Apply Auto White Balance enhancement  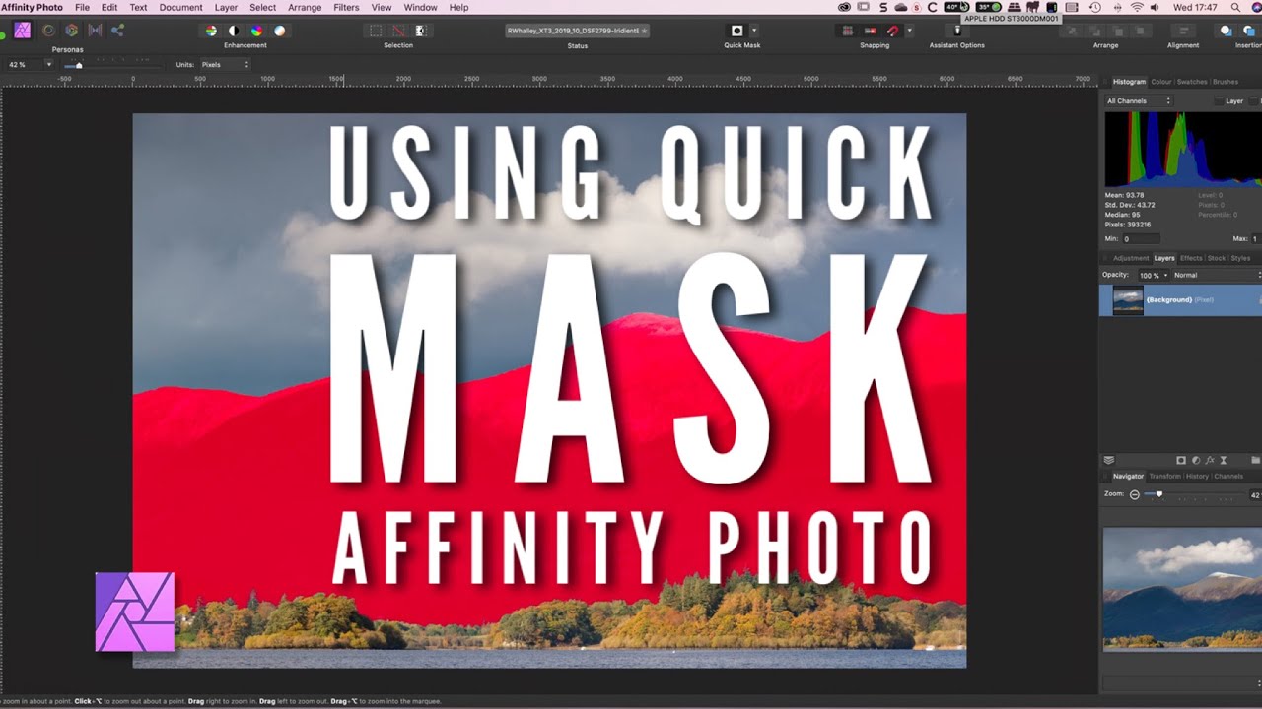pos(280,31)
